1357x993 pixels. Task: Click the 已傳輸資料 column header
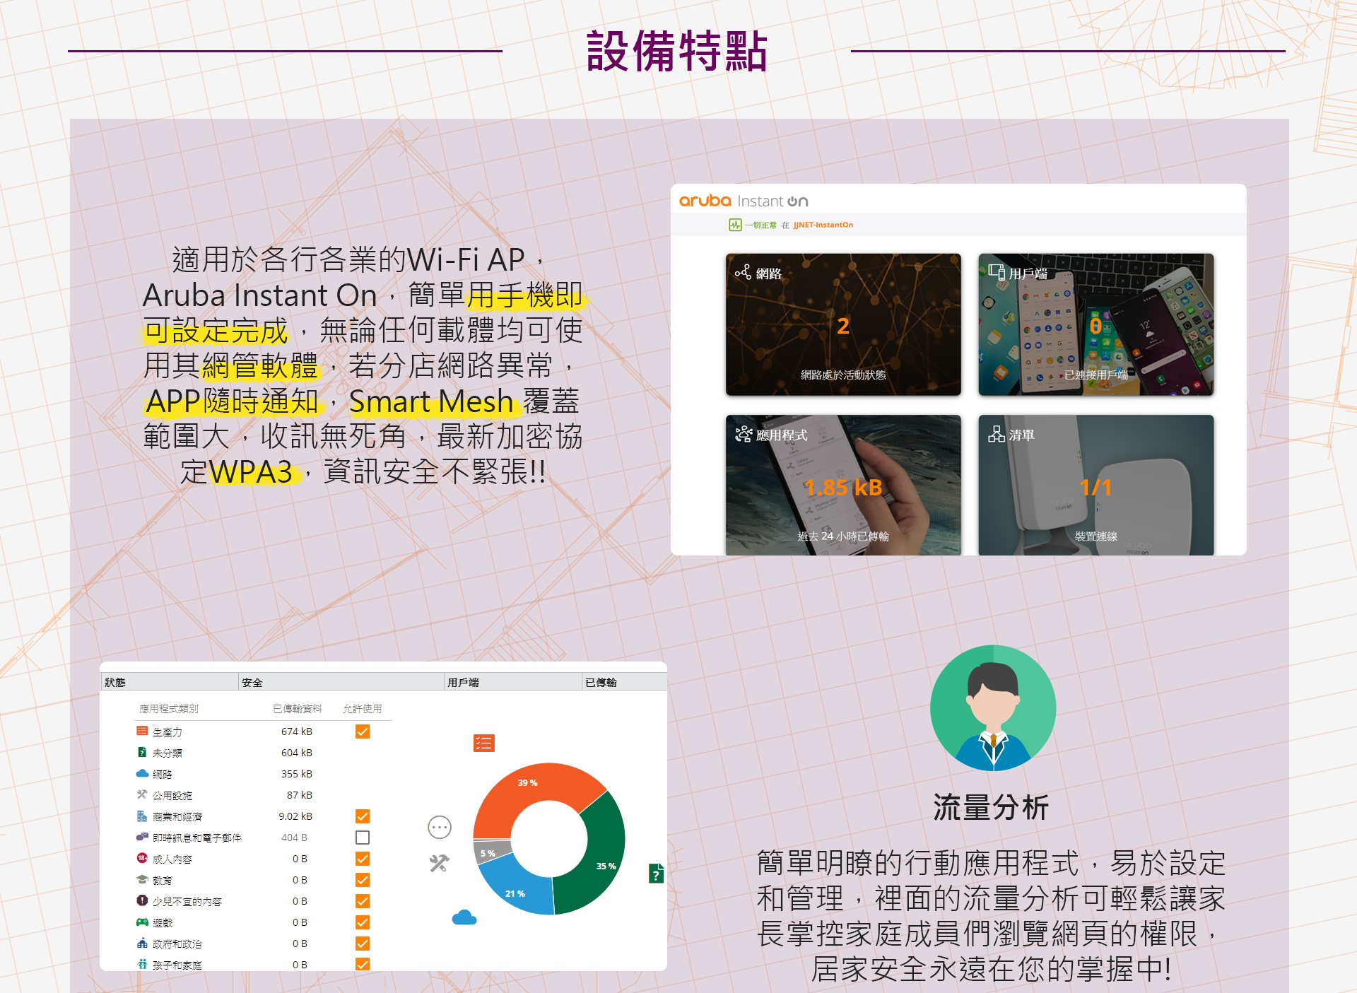[298, 708]
